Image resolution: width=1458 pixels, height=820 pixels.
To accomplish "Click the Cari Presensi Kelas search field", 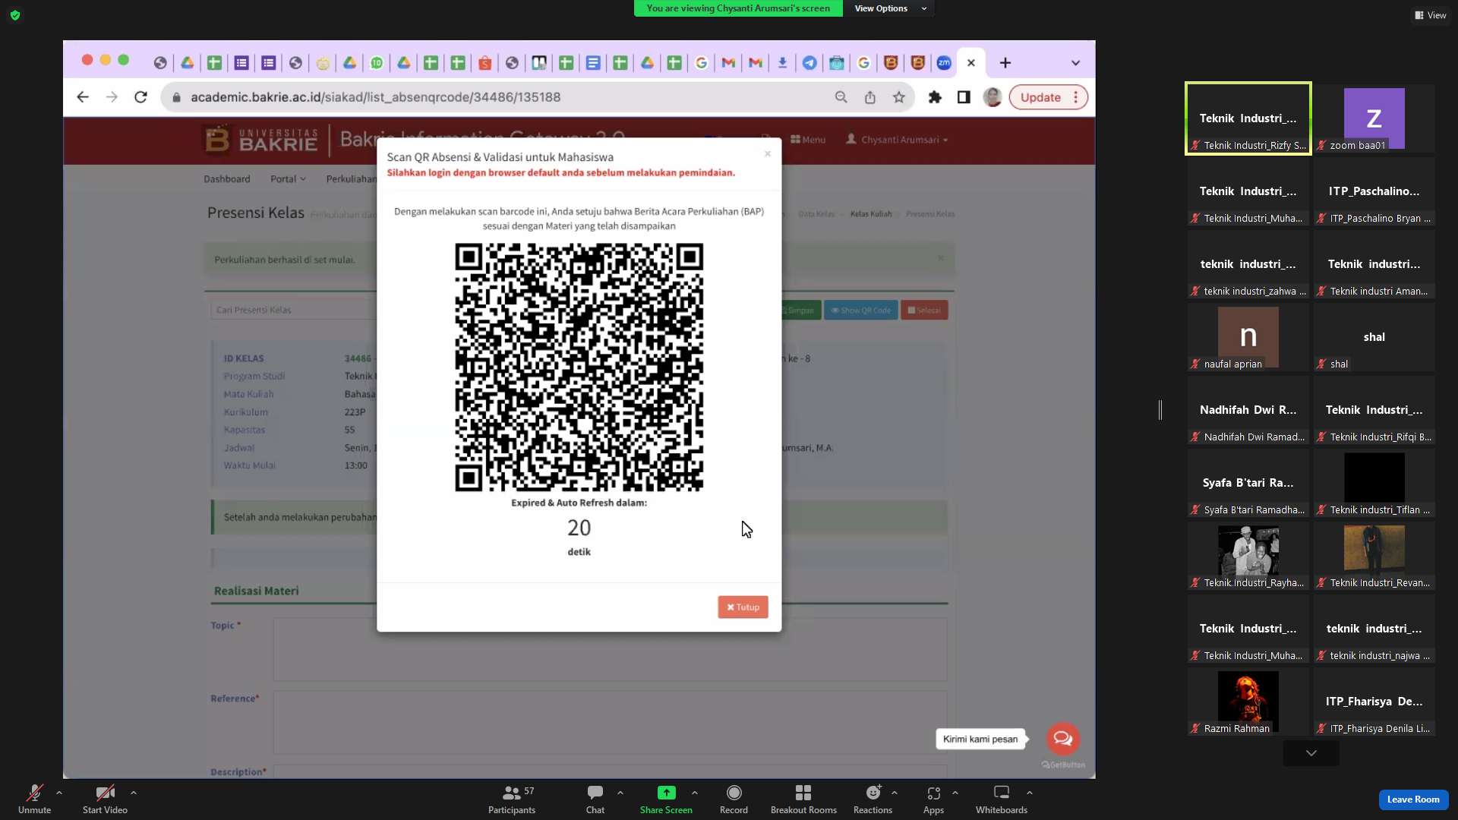I will 293,310.
